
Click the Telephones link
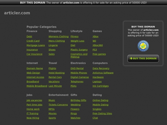click(x=77, y=81)
